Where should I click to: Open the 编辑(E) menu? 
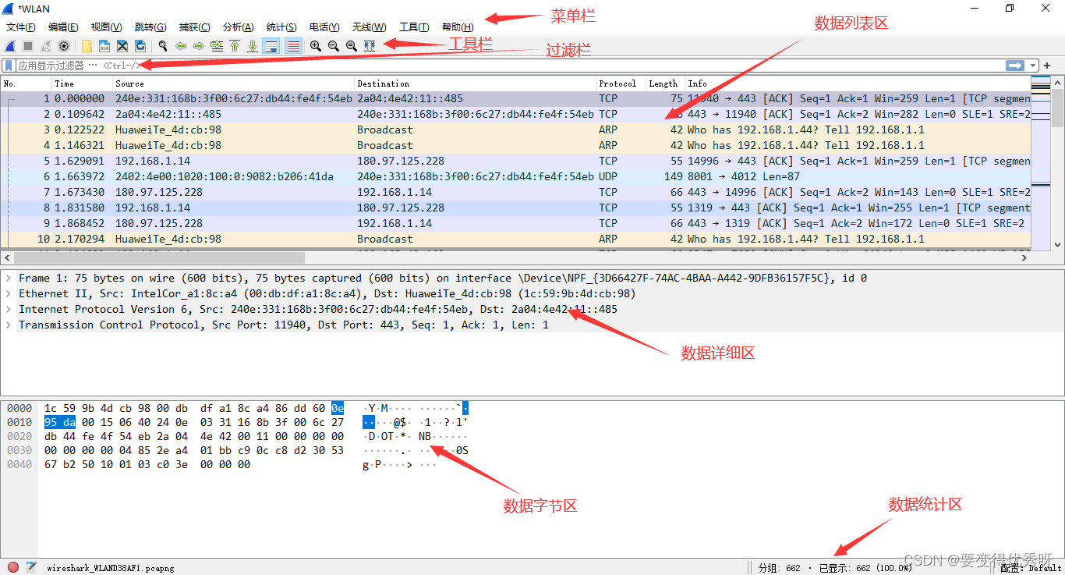point(63,27)
